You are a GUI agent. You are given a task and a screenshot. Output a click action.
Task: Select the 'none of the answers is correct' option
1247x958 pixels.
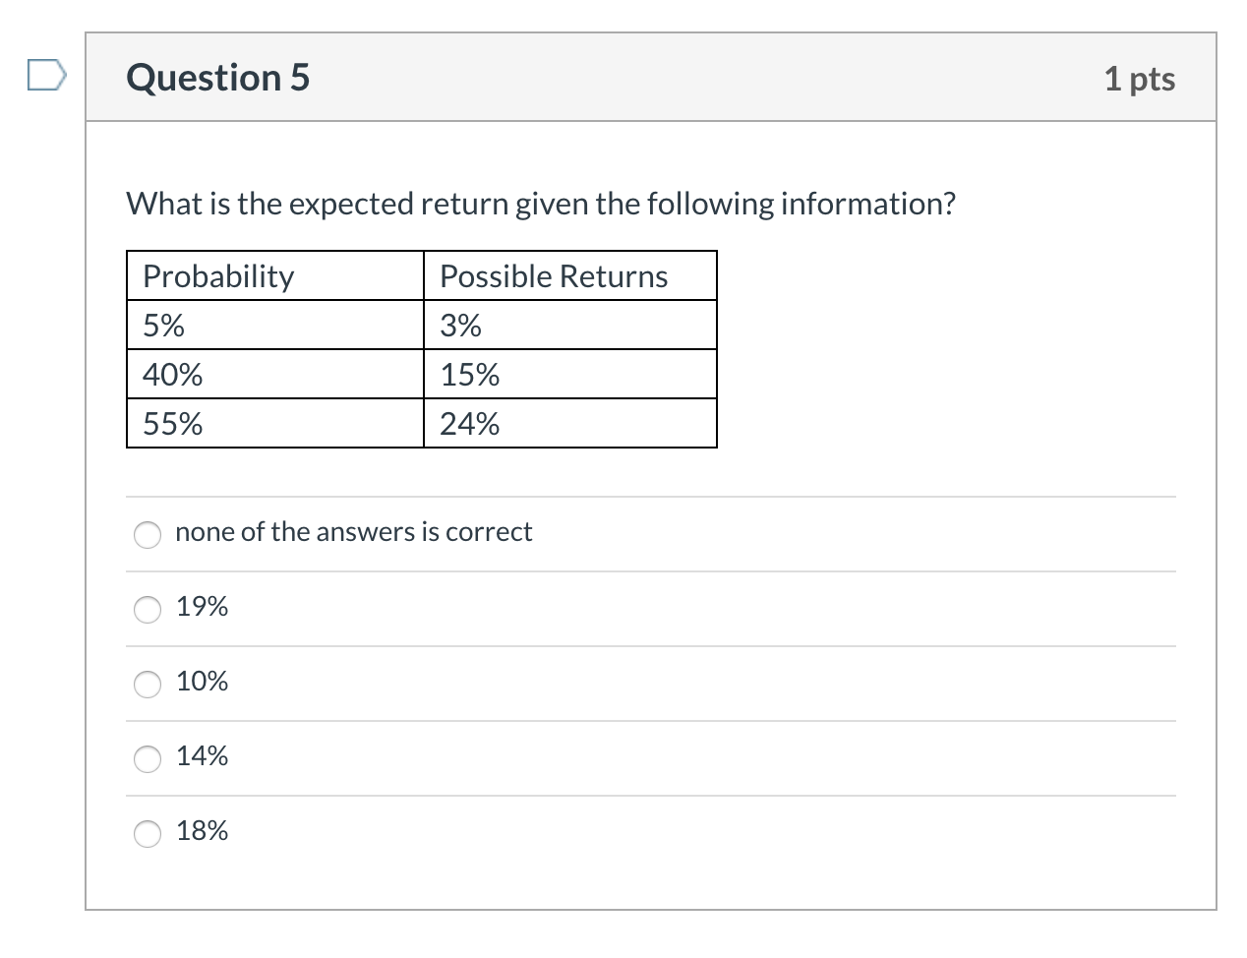point(147,535)
